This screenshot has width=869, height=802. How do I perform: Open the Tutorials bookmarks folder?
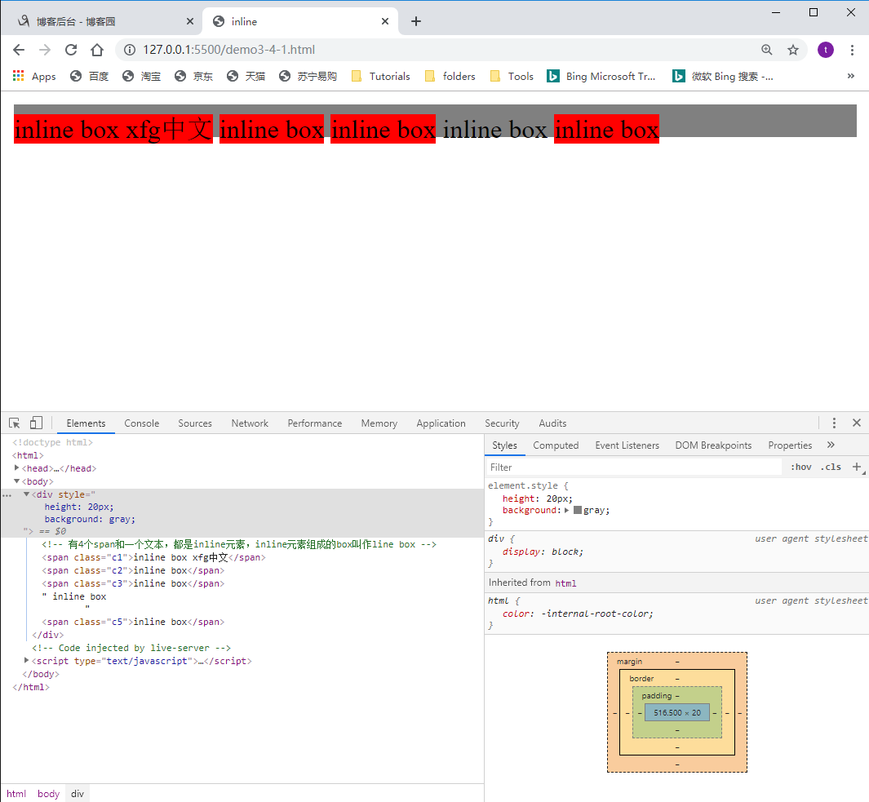pos(381,76)
